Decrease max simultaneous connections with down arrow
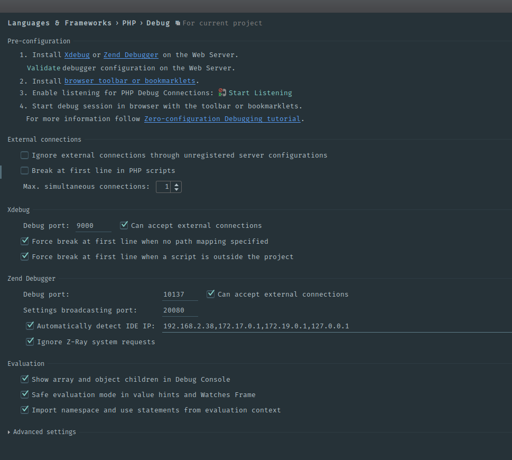 coord(176,189)
